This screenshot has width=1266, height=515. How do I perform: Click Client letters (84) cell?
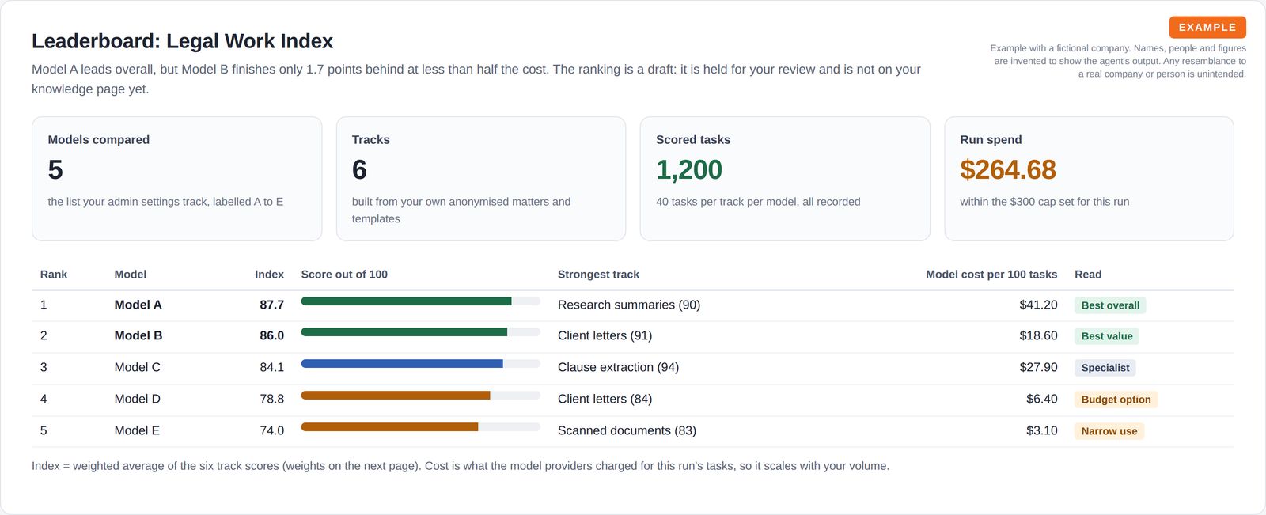coord(605,399)
